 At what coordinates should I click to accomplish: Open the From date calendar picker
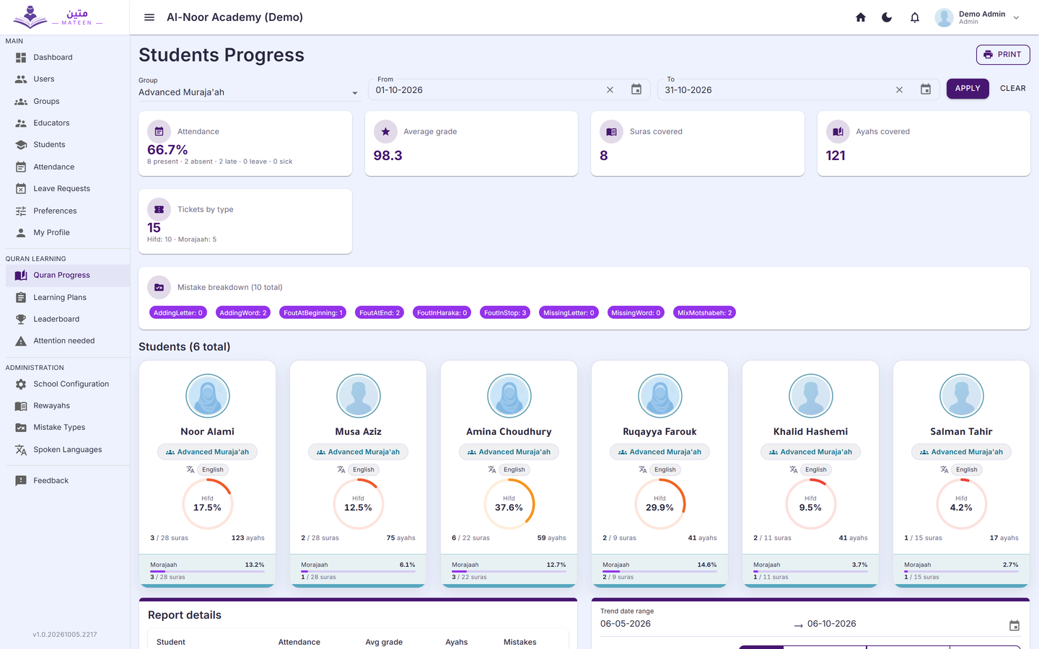coord(636,89)
